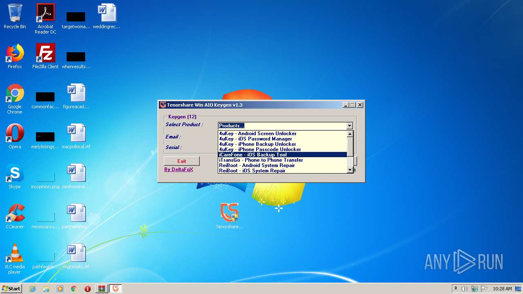
Task: Open the Firefox desktop shortcut
Action: pyautogui.click(x=15, y=56)
